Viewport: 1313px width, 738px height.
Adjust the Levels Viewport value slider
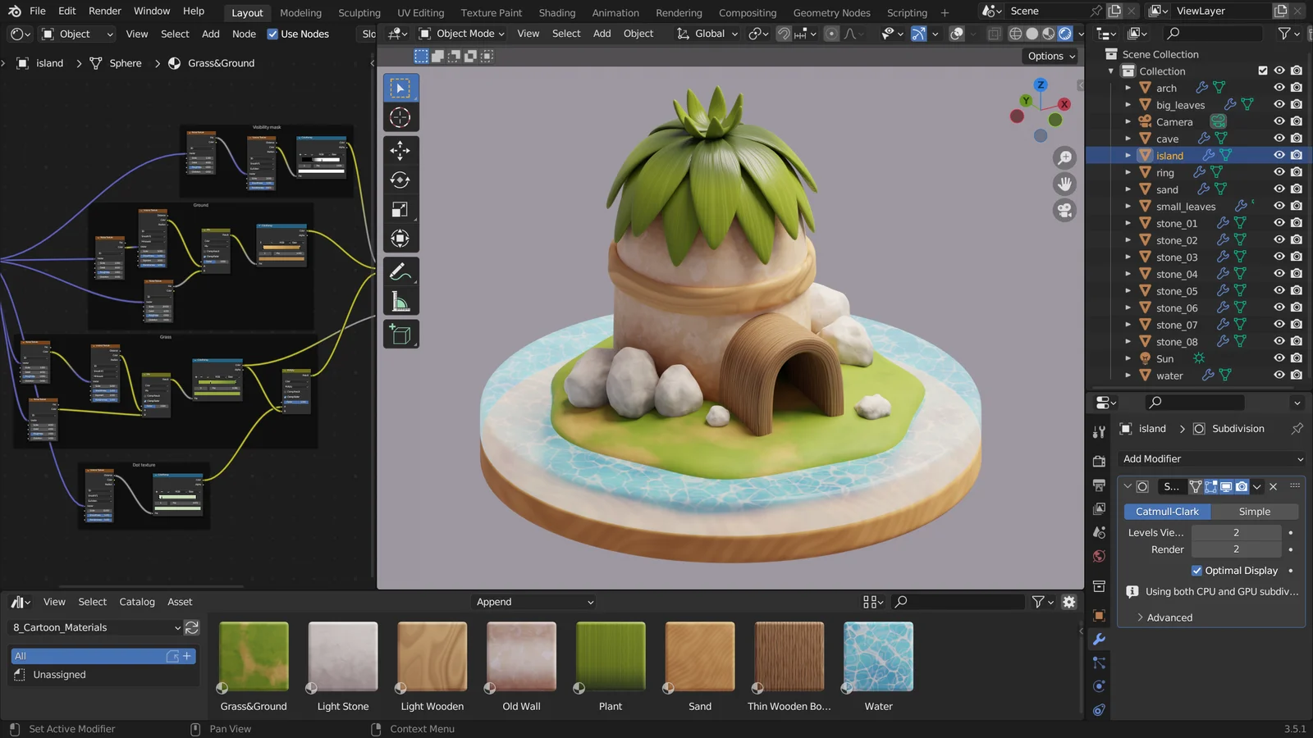tap(1236, 532)
